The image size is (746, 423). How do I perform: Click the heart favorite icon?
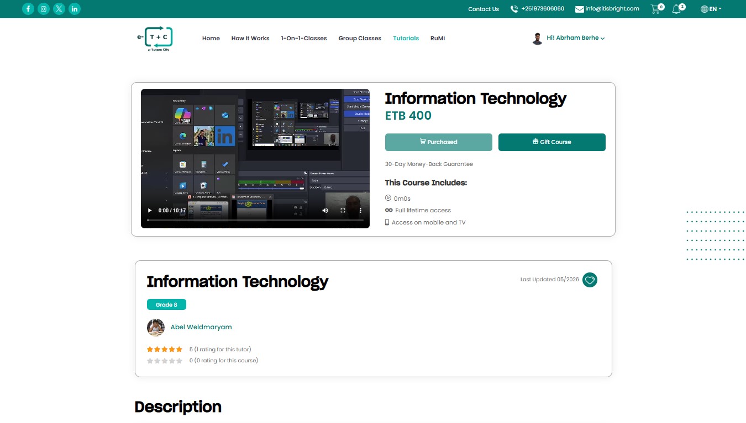[x=590, y=280]
